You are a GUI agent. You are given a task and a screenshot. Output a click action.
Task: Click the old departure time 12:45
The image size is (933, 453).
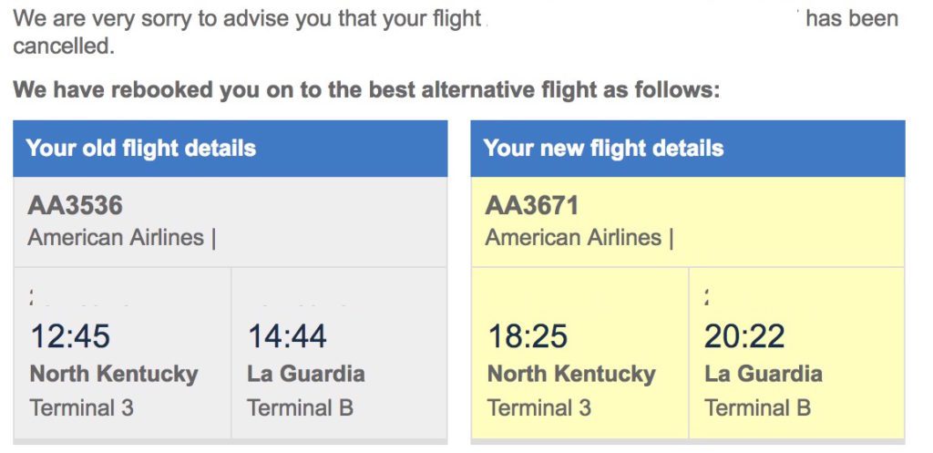(70, 336)
